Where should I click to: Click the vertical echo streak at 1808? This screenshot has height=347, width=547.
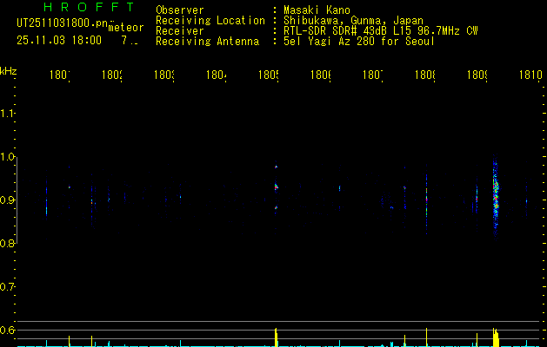coord(426,204)
